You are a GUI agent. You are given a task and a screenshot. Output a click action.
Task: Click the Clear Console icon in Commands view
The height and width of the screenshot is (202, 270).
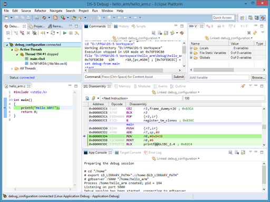pyautogui.click(x=160, y=33)
